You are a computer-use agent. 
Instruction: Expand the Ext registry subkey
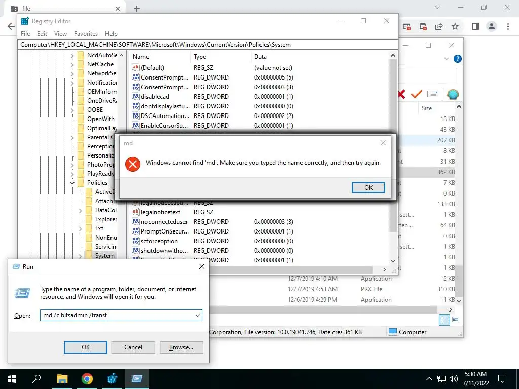click(x=81, y=228)
